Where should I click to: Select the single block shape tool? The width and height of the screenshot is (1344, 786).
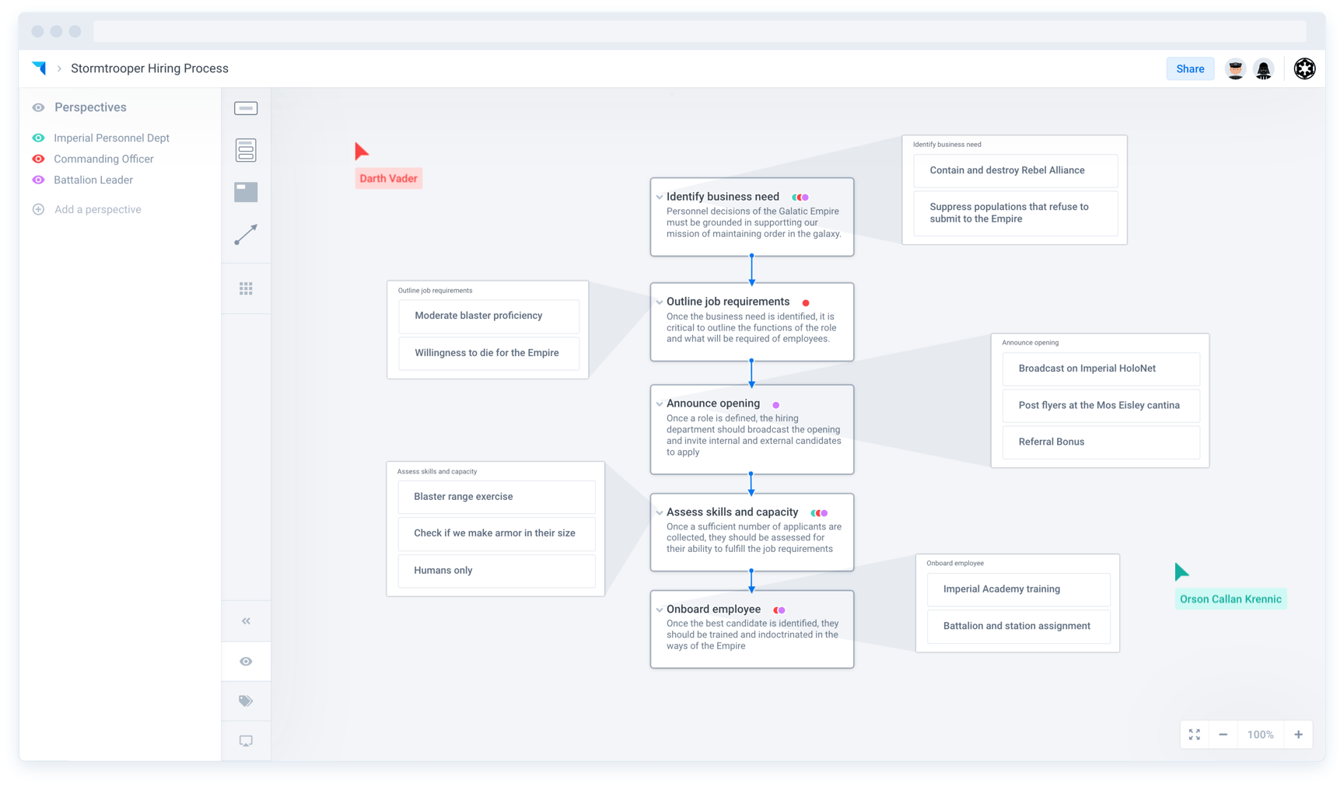point(246,109)
